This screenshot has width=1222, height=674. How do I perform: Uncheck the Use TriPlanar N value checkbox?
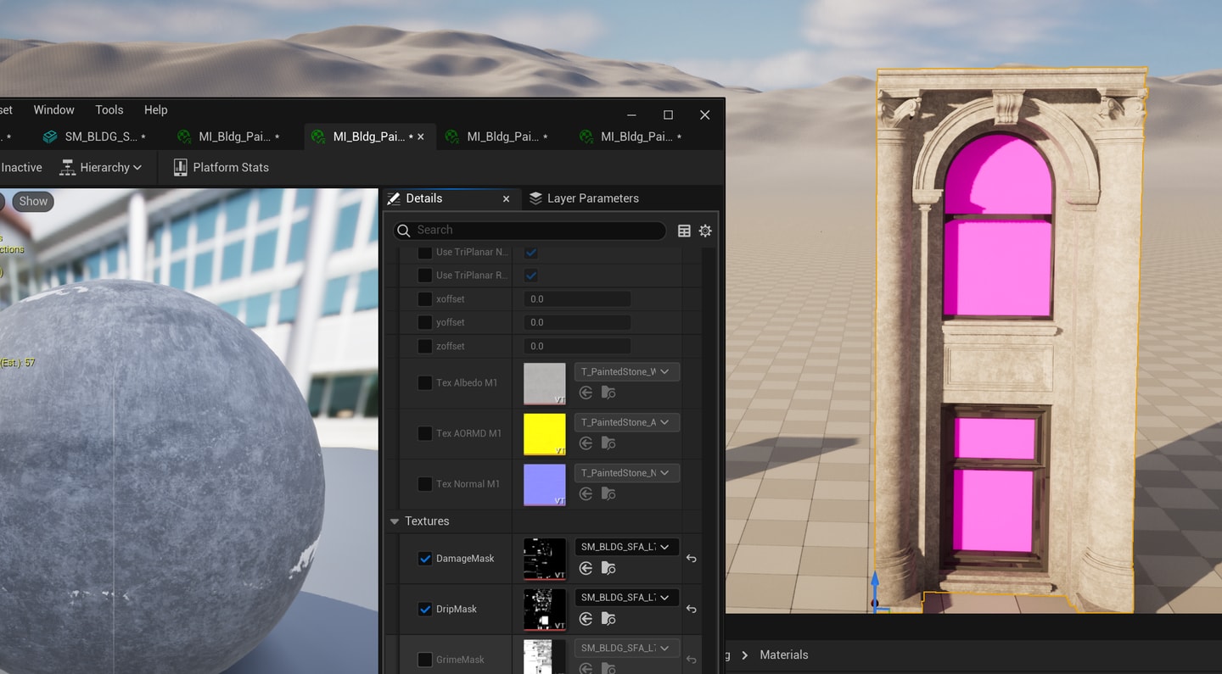pyautogui.click(x=531, y=252)
